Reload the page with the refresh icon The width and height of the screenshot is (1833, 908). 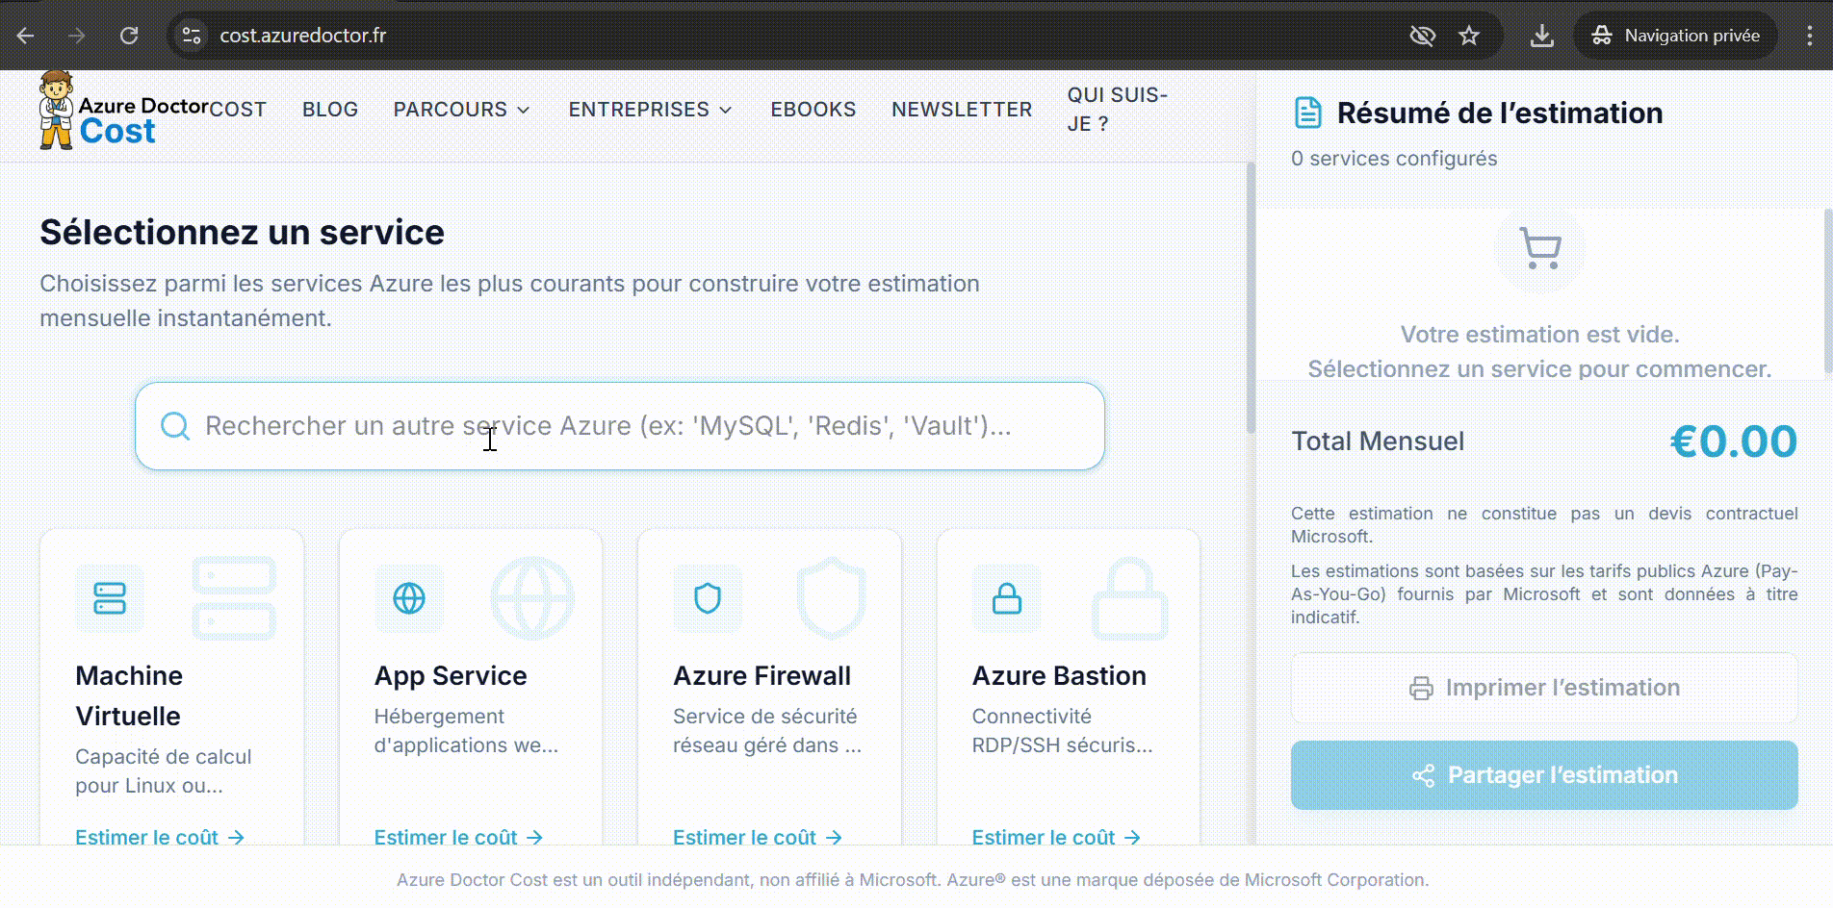[x=129, y=36]
